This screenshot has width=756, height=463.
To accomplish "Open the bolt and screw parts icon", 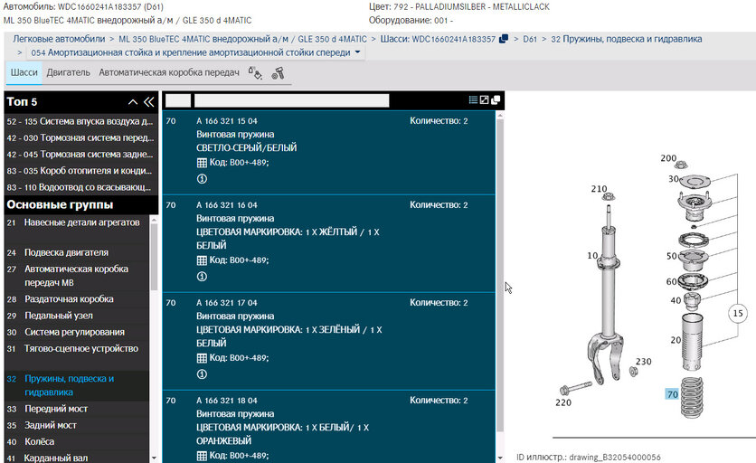I will point(278,73).
